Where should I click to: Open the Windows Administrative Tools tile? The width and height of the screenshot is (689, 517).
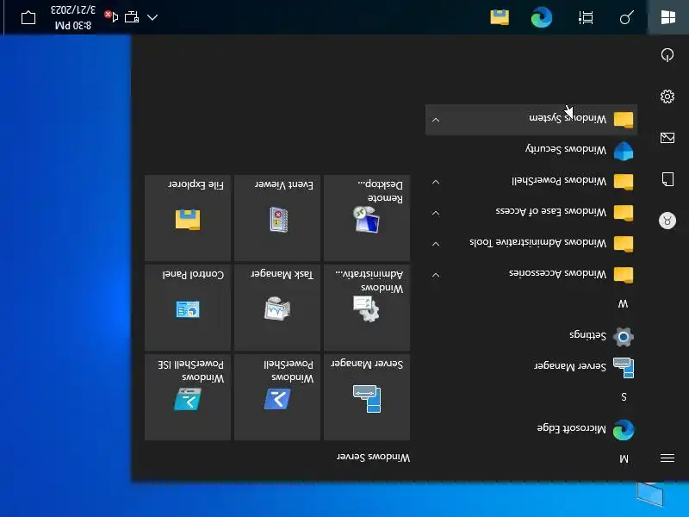point(367,308)
